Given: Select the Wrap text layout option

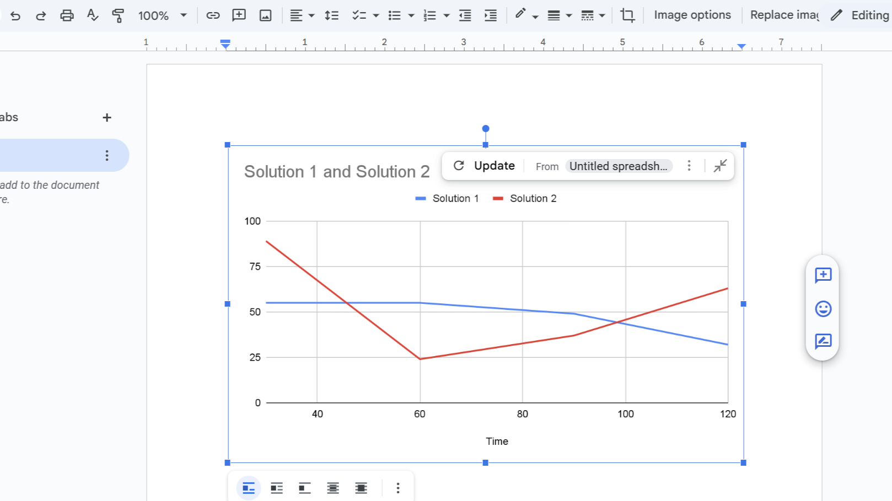Looking at the screenshot, I should [276, 488].
